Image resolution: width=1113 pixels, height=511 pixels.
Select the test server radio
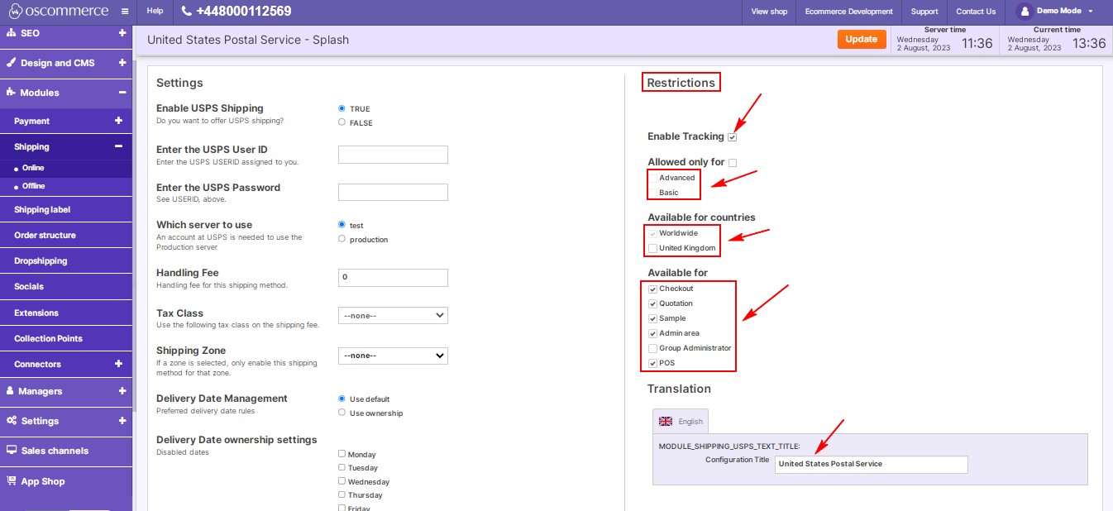coord(342,225)
